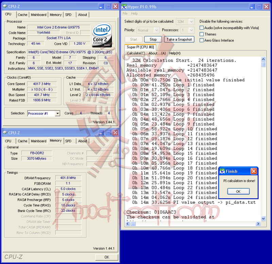Open the File menu in Hyper PI
Image resolution: width=272 pixels, height=264 pixels.
pos(125,14)
